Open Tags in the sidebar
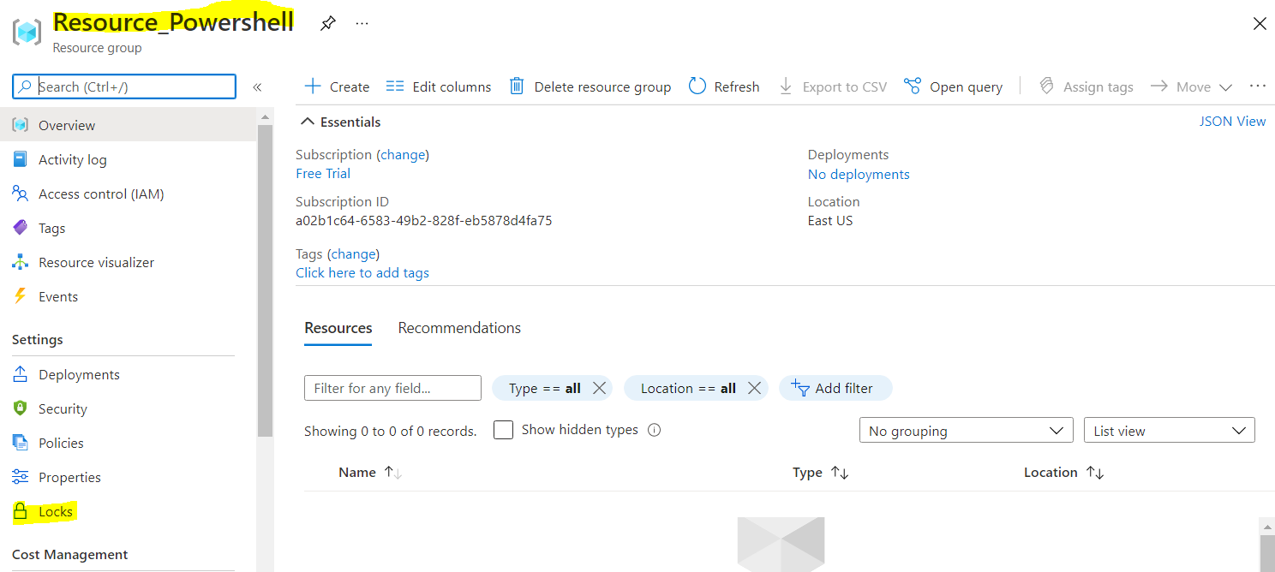 pos(128,228)
